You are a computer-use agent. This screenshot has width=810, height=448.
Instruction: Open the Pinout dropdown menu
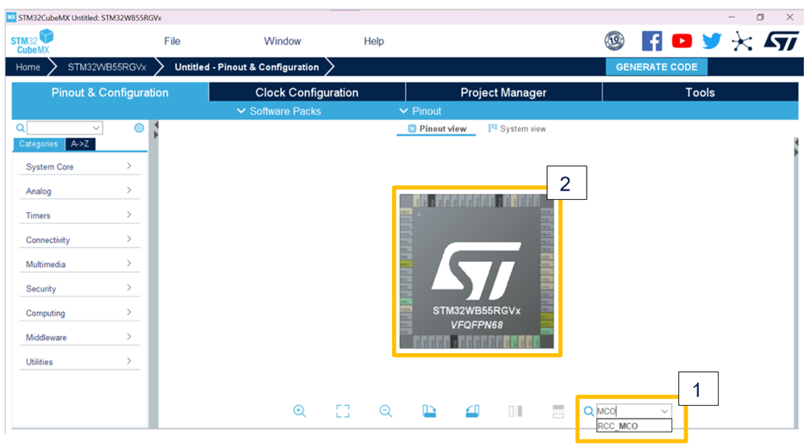tap(420, 111)
